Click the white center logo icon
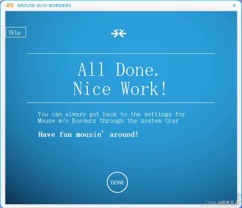Image resolution: width=242 pixels, height=208 pixels. click(119, 33)
